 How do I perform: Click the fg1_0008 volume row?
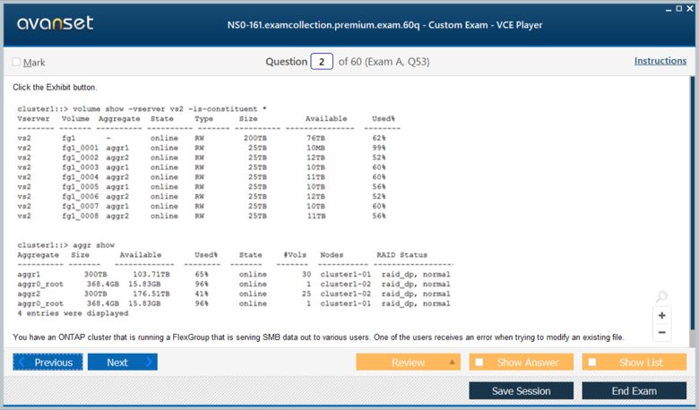tap(202, 216)
